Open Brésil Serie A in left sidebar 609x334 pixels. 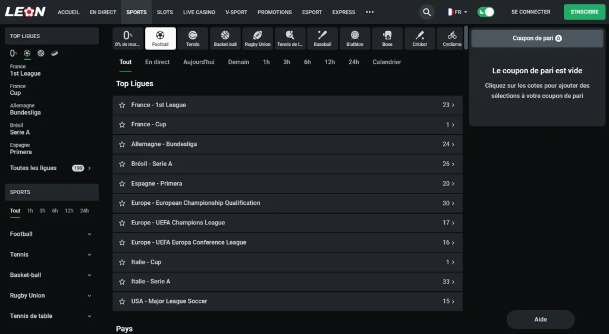pyautogui.click(x=20, y=129)
